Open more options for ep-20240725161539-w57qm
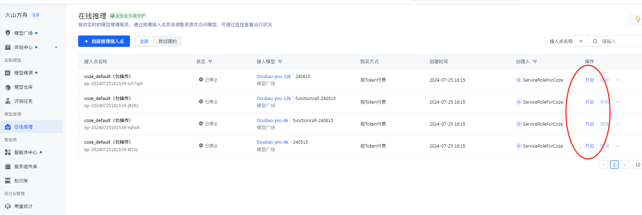The width and height of the screenshot is (642, 215). pyautogui.click(x=617, y=80)
